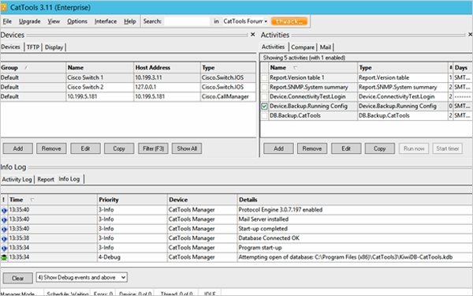This screenshot has height=296, width=473.
Task: Click Edit button in Activities panel
Action: tap(346, 148)
